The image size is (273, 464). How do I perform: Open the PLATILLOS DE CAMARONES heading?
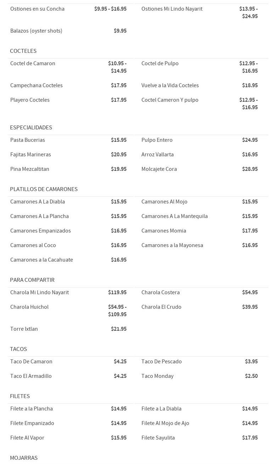pos(44,189)
